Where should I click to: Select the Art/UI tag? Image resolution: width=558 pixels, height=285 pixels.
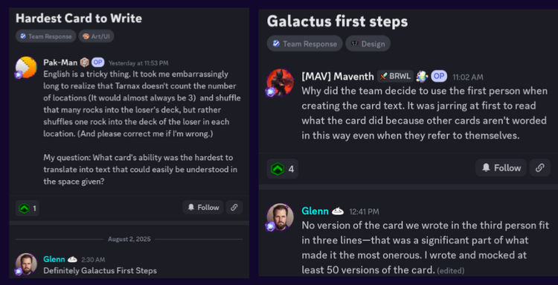pyautogui.click(x=96, y=36)
